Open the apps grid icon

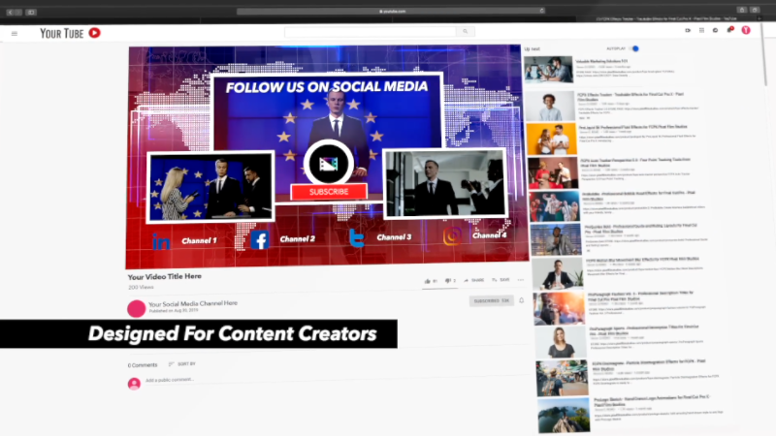701,31
